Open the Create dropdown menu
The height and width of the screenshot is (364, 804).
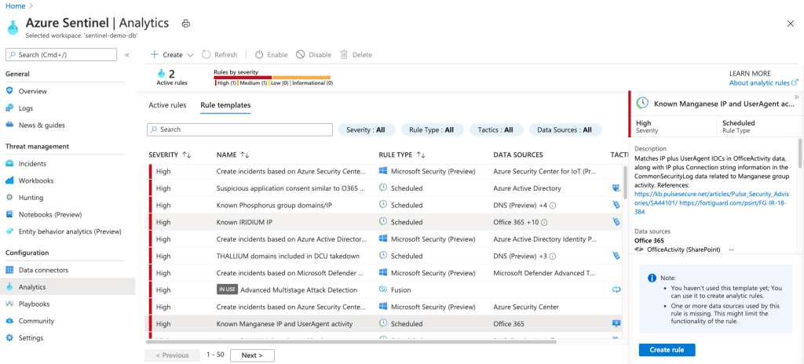pos(172,55)
